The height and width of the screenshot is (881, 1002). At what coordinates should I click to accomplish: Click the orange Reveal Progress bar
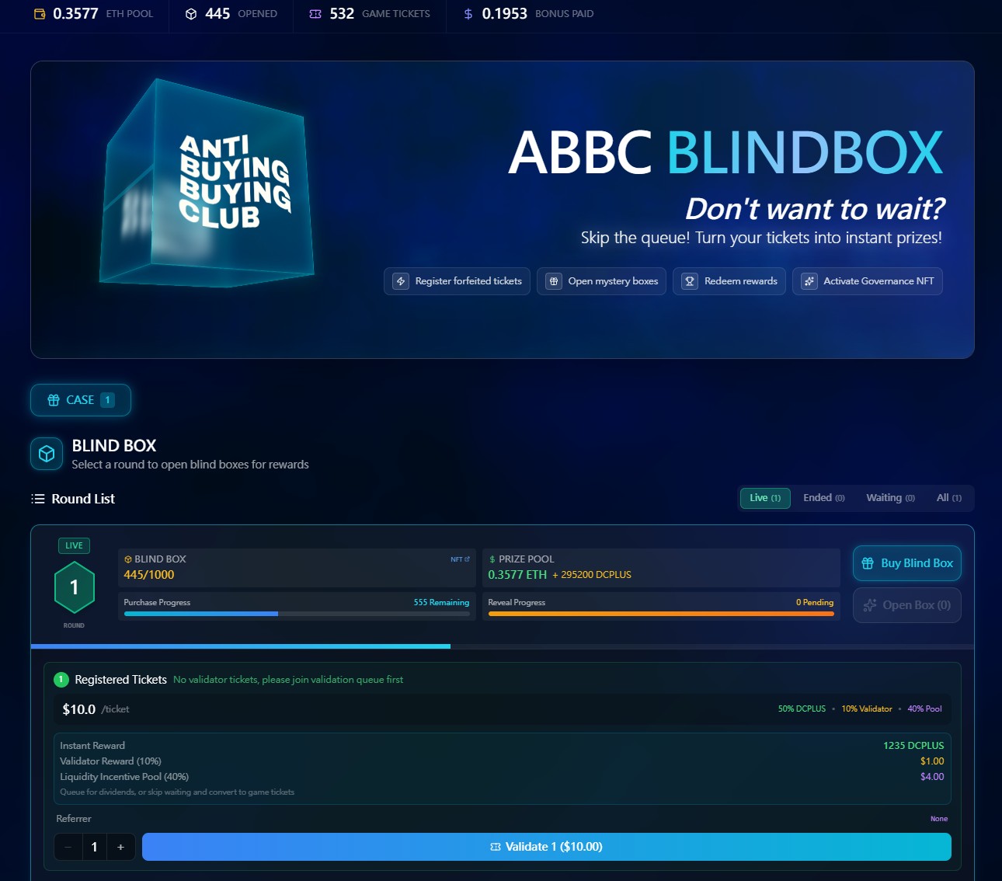[x=660, y=614]
